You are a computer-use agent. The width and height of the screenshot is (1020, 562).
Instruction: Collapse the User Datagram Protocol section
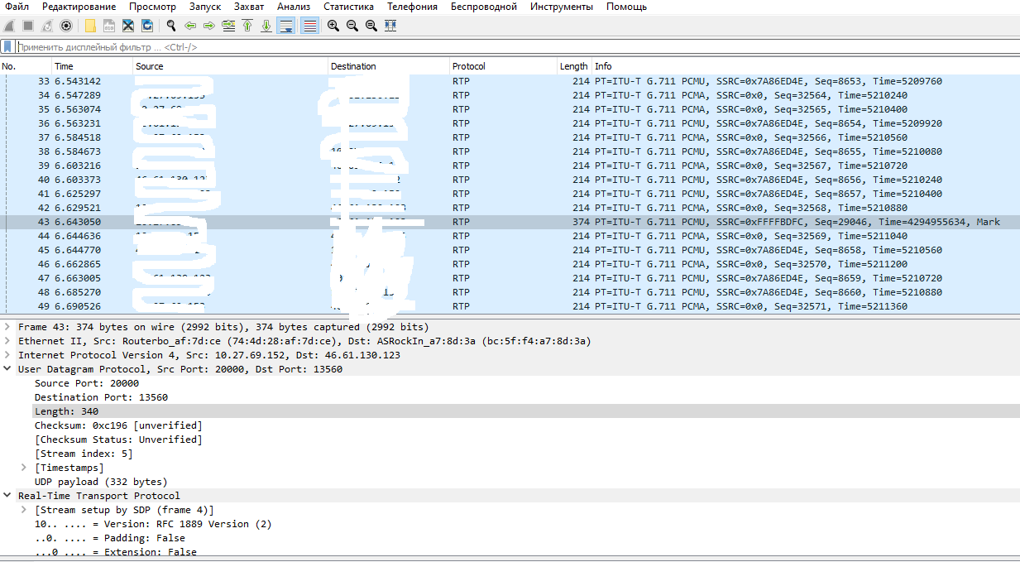pos(8,369)
